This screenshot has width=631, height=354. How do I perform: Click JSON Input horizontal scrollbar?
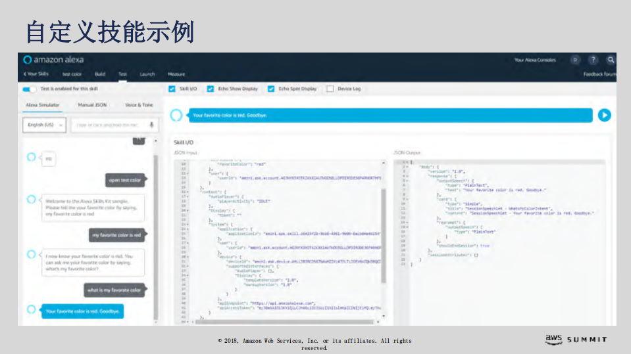284,322
